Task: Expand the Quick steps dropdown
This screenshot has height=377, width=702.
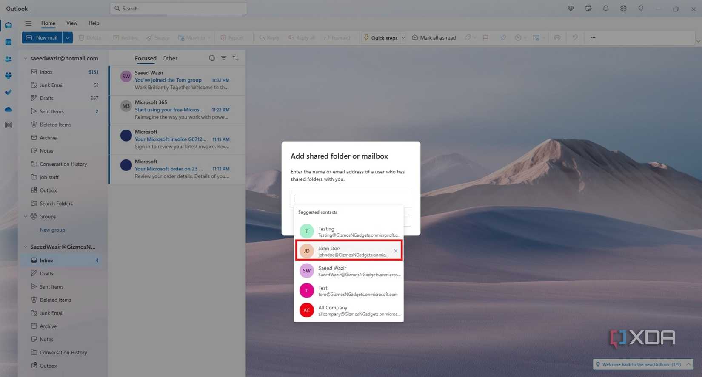Action: pyautogui.click(x=403, y=38)
